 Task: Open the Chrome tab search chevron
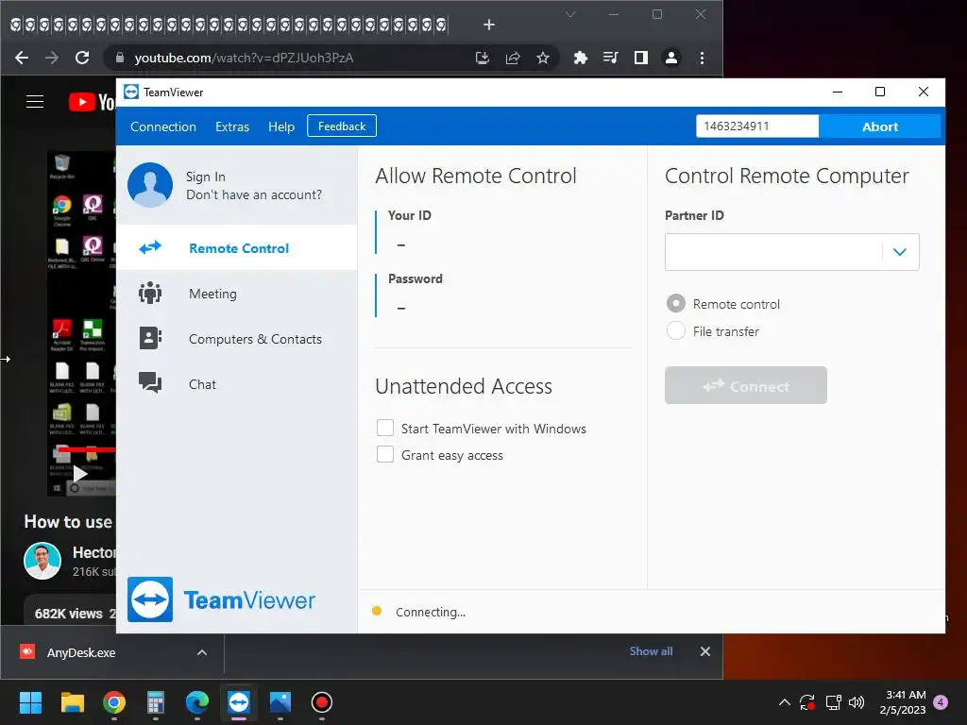pos(570,14)
